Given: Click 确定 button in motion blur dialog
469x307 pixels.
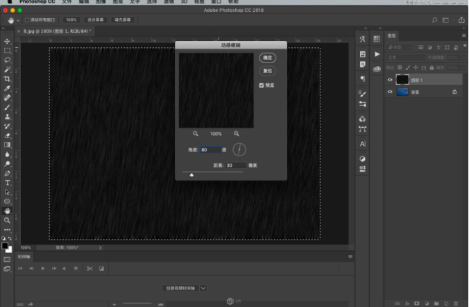Looking at the screenshot, I should [268, 58].
